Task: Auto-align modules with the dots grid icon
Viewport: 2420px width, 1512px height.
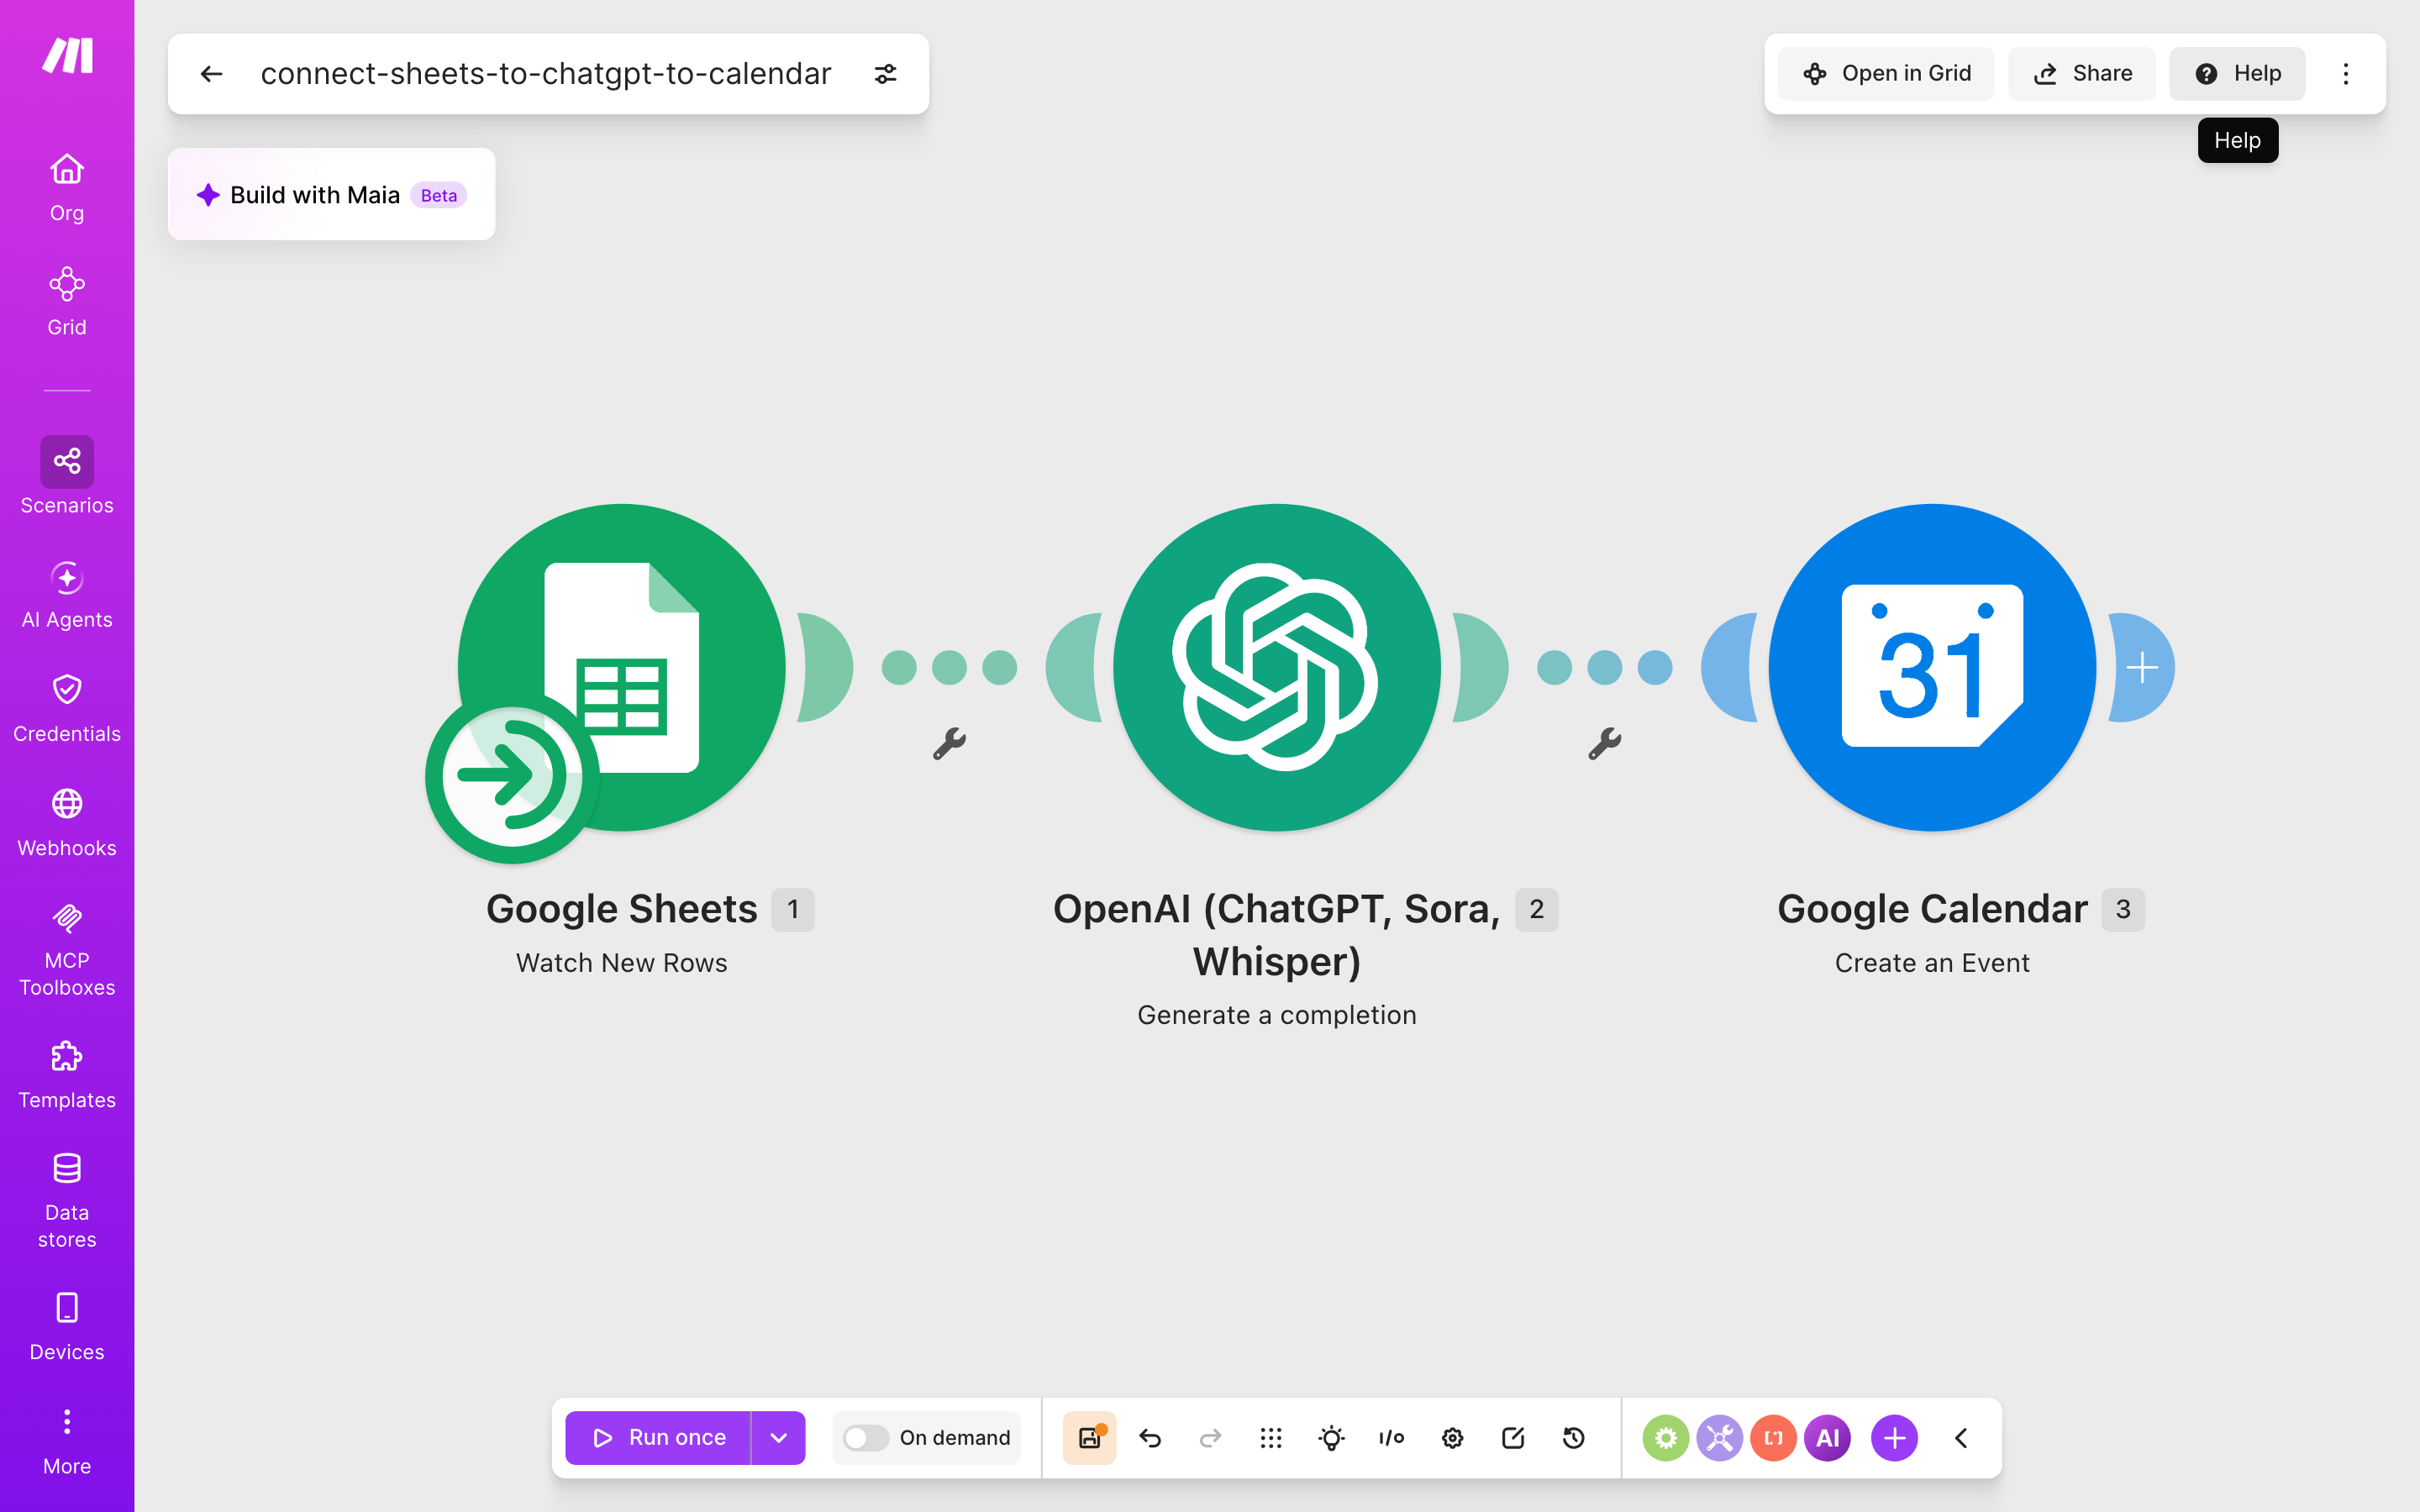Action: click(1271, 1438)
